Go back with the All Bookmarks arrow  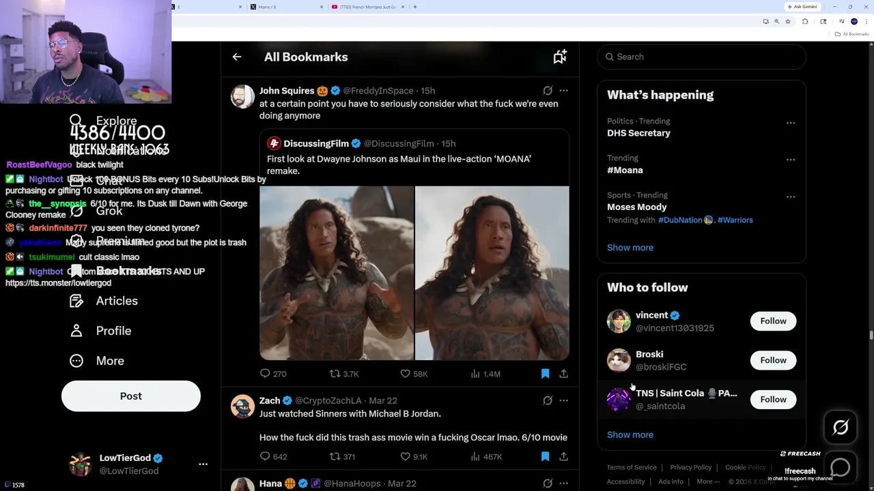click(x=237, y=57)
